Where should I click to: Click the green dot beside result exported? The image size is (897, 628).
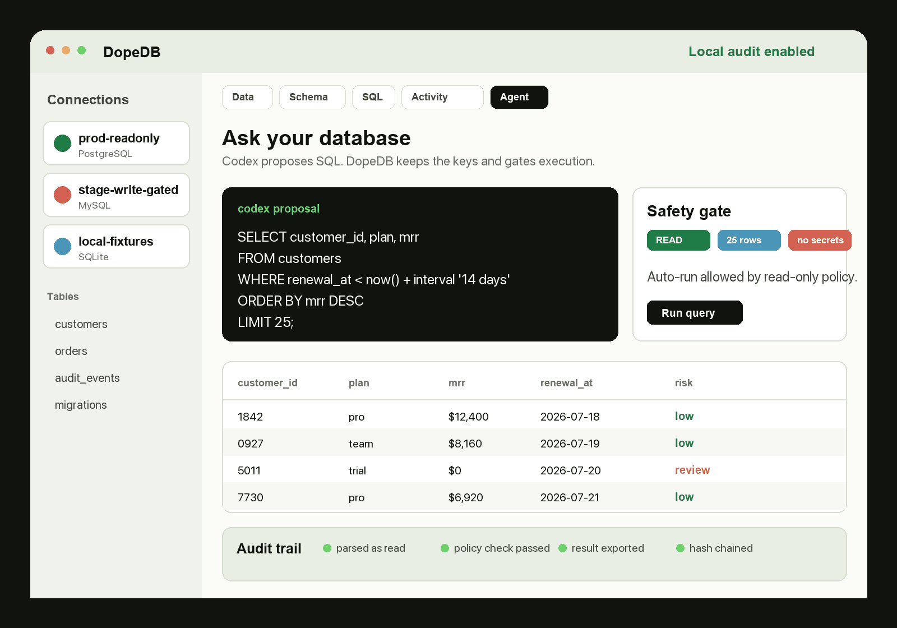(x=562, y=548)
